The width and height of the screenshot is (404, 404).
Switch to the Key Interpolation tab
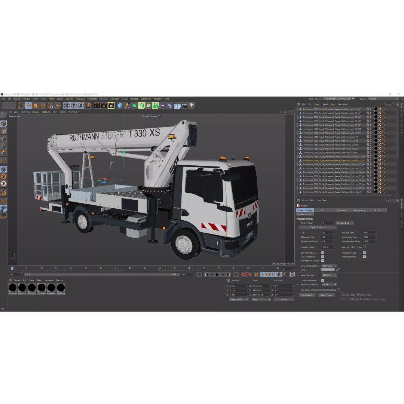(305, 214)
